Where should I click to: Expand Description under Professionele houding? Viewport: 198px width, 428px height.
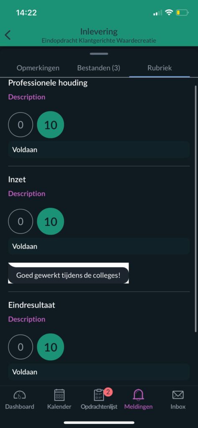(27, 97)
